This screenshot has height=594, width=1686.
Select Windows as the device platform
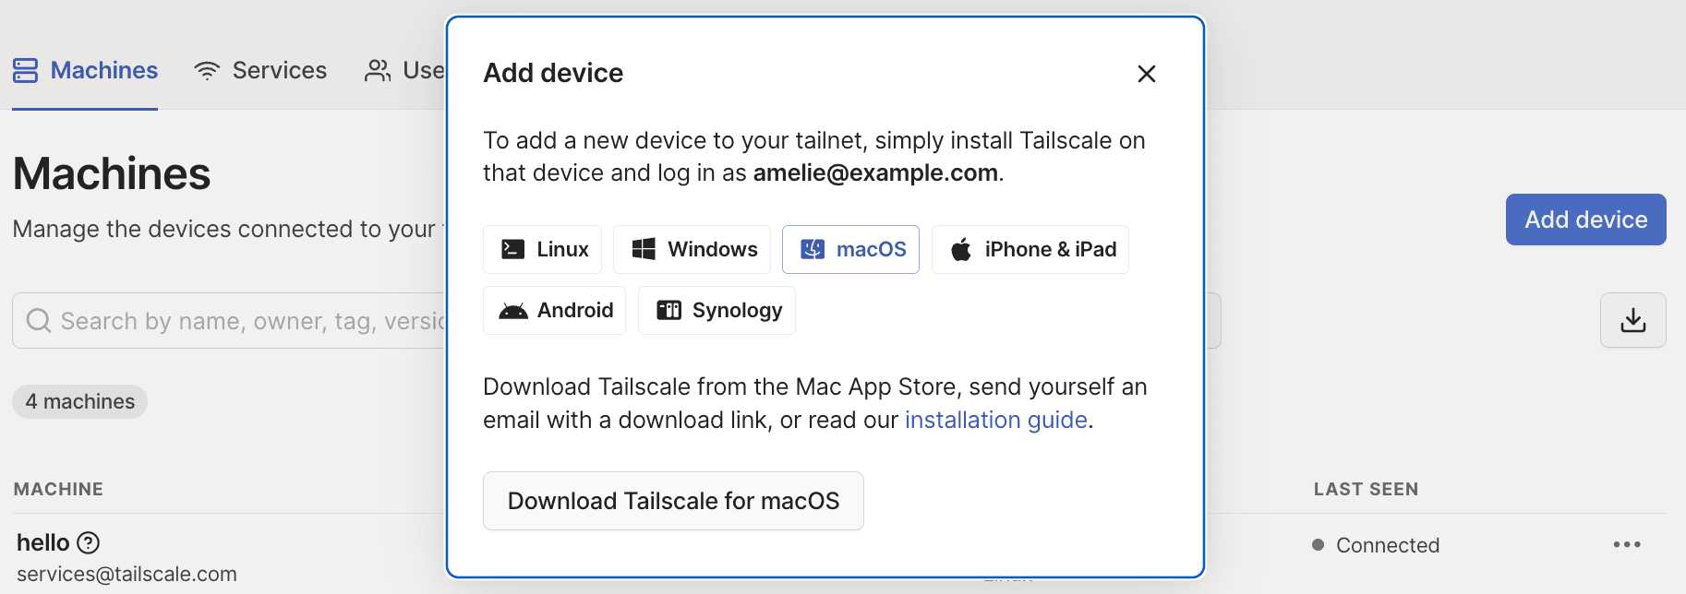coord(691,249)
